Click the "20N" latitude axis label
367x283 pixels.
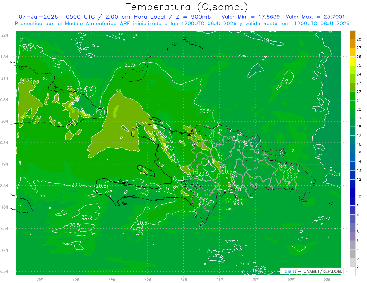click(x=5, y=121)
